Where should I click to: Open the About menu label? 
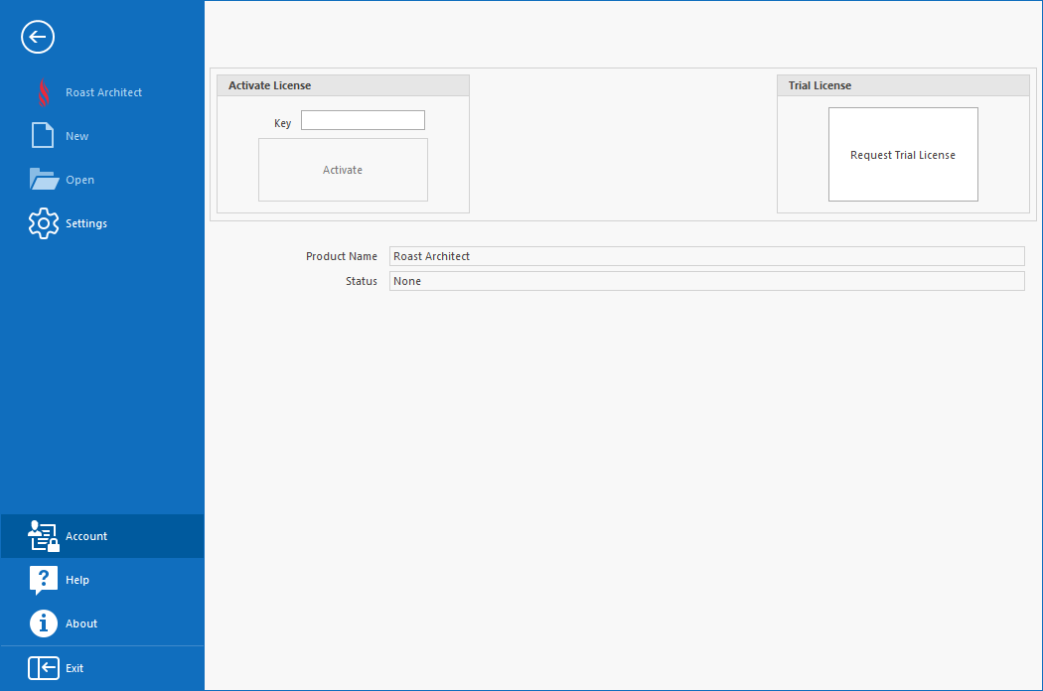(x=81, y=623)
